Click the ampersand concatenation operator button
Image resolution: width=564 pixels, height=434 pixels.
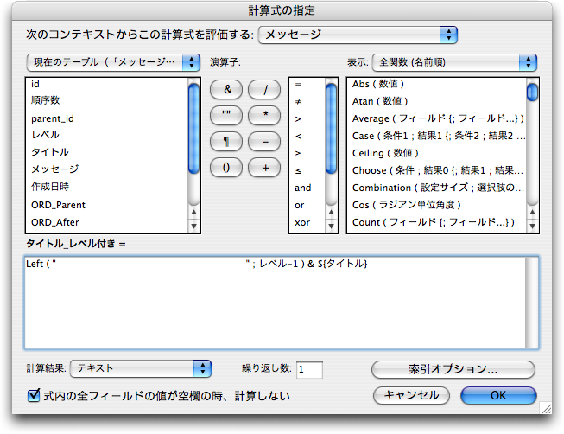pos(227,89)
